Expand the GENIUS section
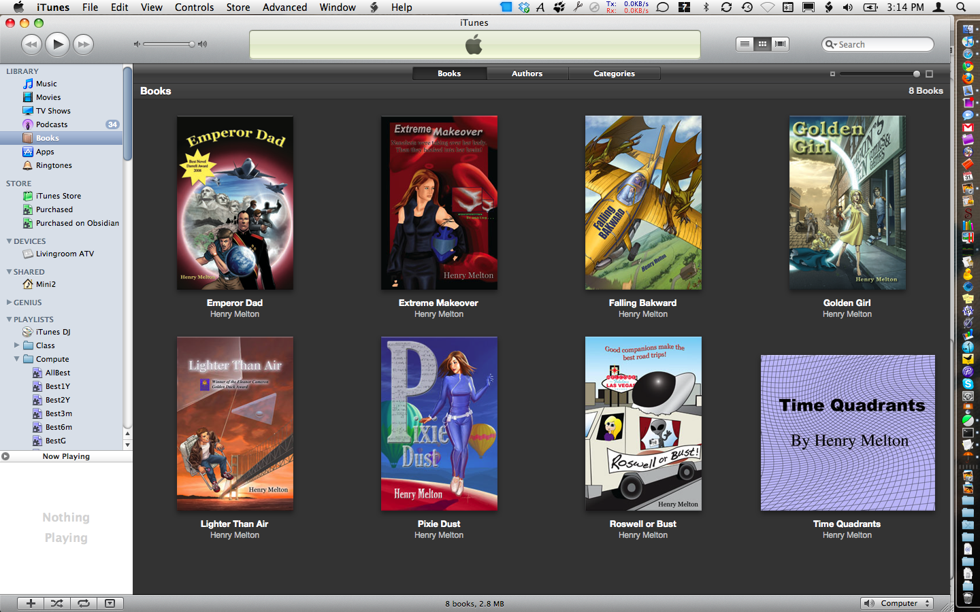This screenshot has height=612, width=980. click(9, 302)
